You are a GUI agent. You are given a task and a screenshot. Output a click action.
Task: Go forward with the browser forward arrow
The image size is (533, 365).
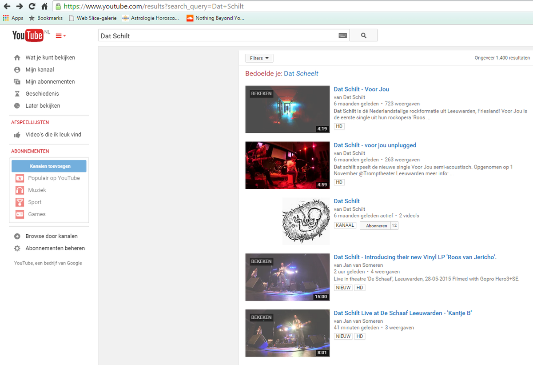(20, 7)
